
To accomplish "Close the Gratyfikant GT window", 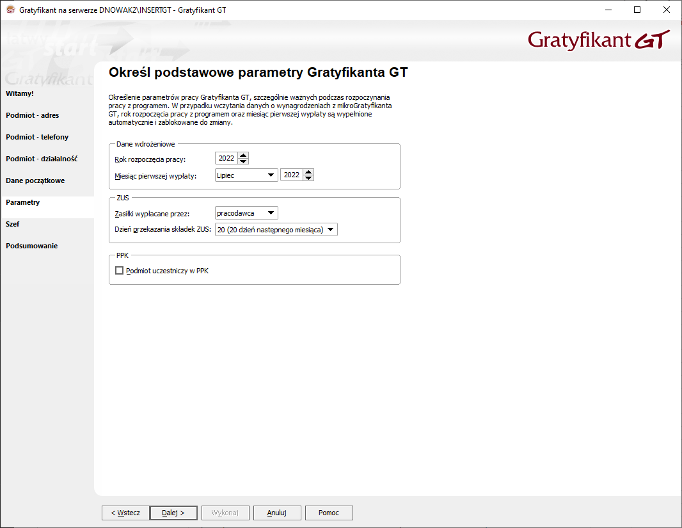I will tap(667, 10).
